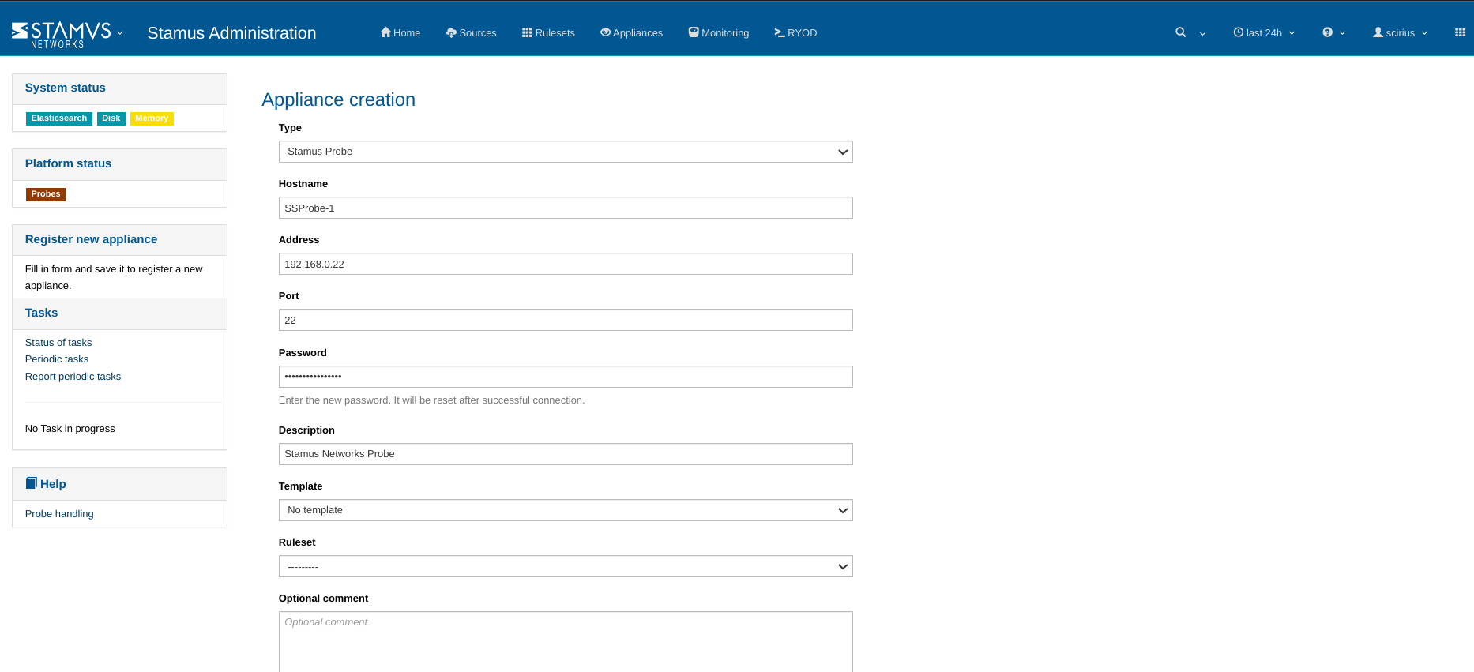The width and height of the screenshot is (1474, 672).
Task: Expand the Ruleset dropdown
Action: (x=566, y=566)
